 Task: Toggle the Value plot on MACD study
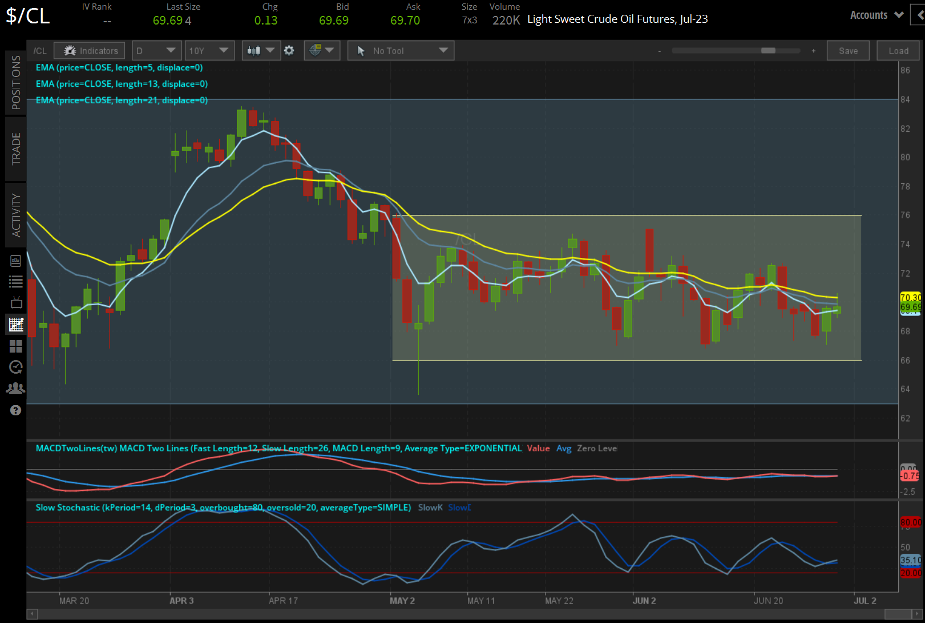pos(538,448)
